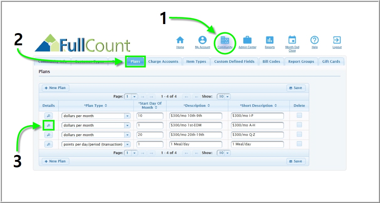This screenshot has height=203, width=380.
Task: Click the Logout icon
Action: [x=337, y=40]
